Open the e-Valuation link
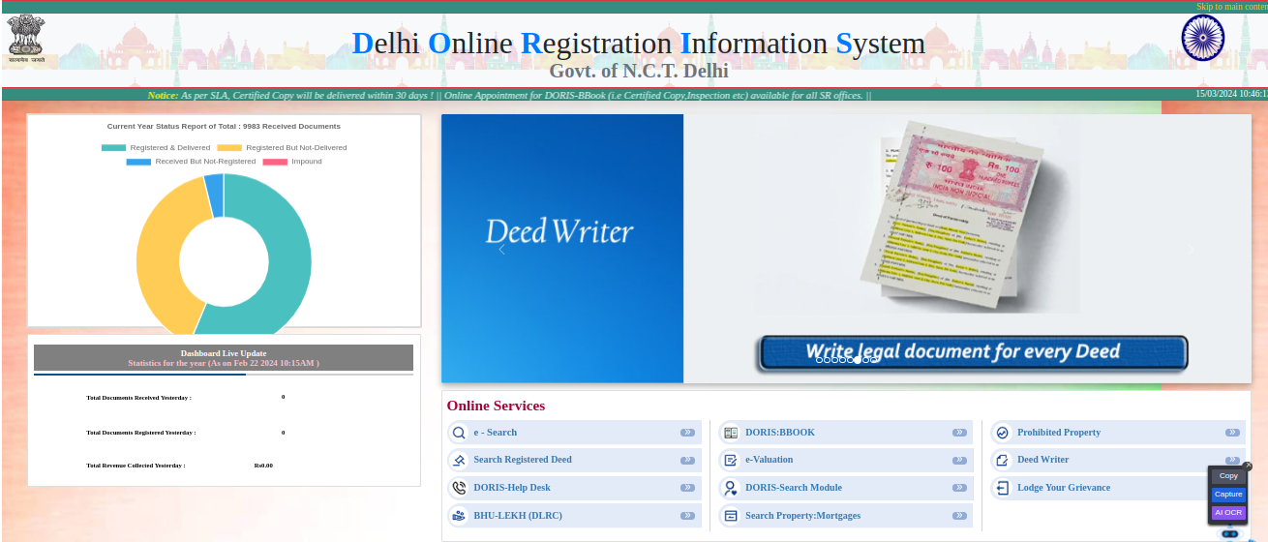 tap(770, 460)
